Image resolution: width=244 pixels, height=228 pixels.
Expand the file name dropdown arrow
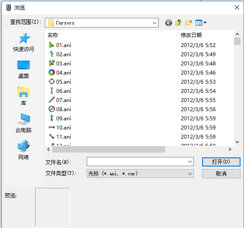pos(190,162)
